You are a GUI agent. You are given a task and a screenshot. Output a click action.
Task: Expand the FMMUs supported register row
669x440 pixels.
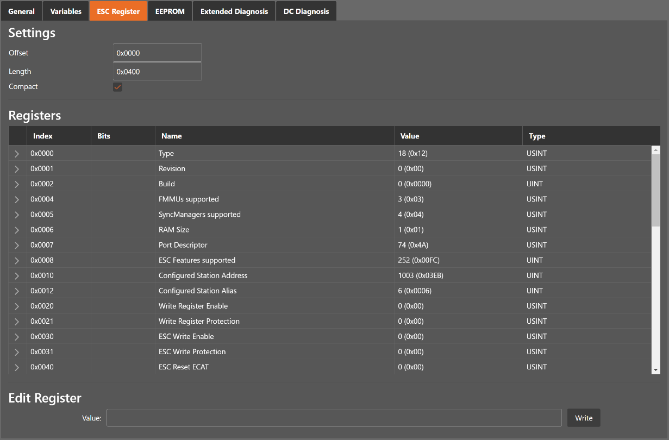tap(17, 199)
